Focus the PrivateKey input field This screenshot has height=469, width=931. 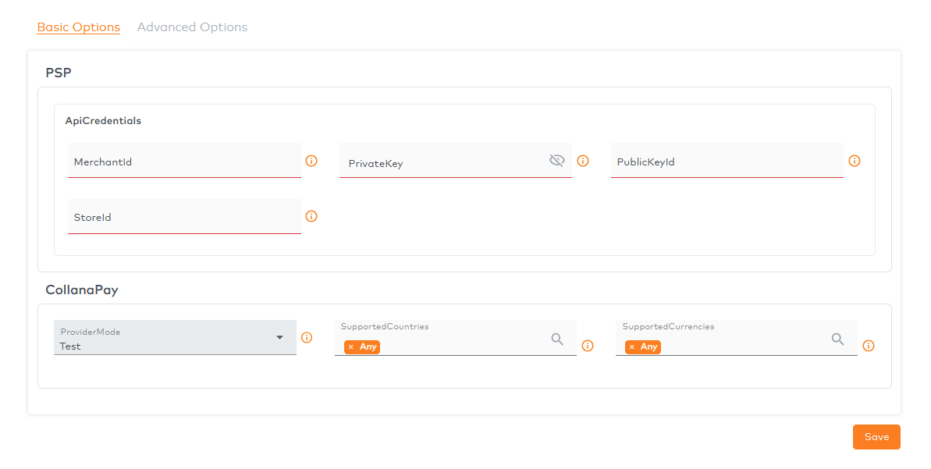tap(456, 160)
